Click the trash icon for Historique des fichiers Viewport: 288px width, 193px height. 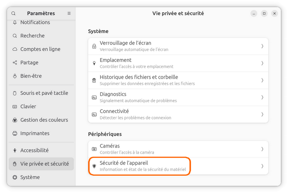pyautogui.click(x=94, y=80)
